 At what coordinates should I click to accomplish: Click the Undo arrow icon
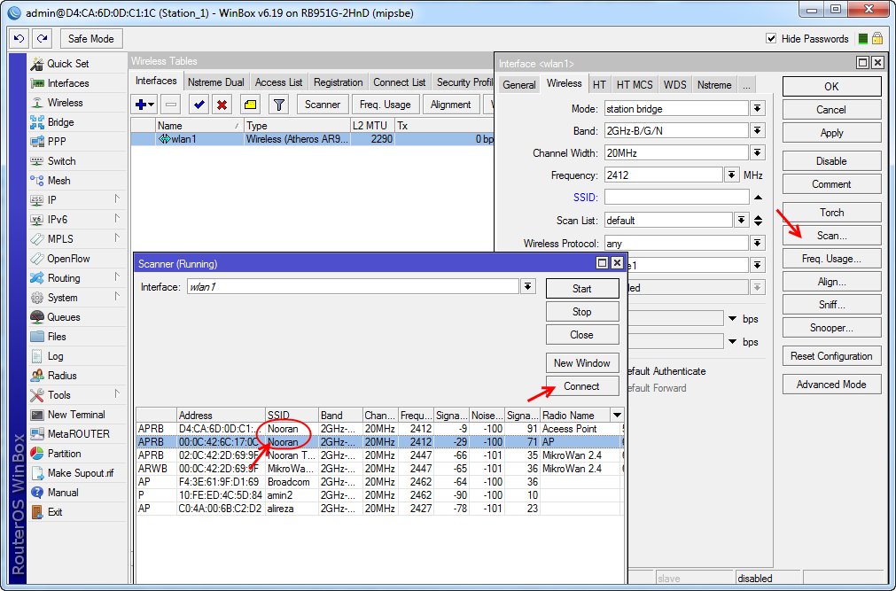click(x=19, y=39)
